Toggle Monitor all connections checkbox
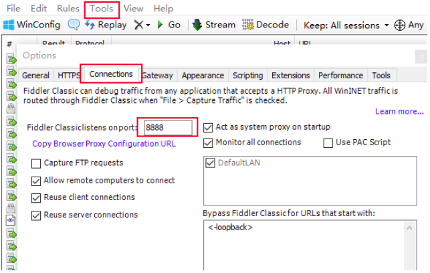The image size is (430, 273). pyautogui.click(x=208, y=143)
